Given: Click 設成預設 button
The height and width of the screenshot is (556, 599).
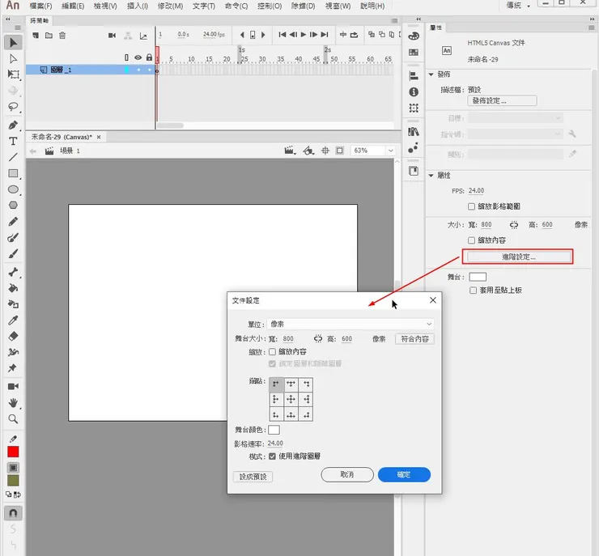Looking at the screenshot, I should (253, 477).
